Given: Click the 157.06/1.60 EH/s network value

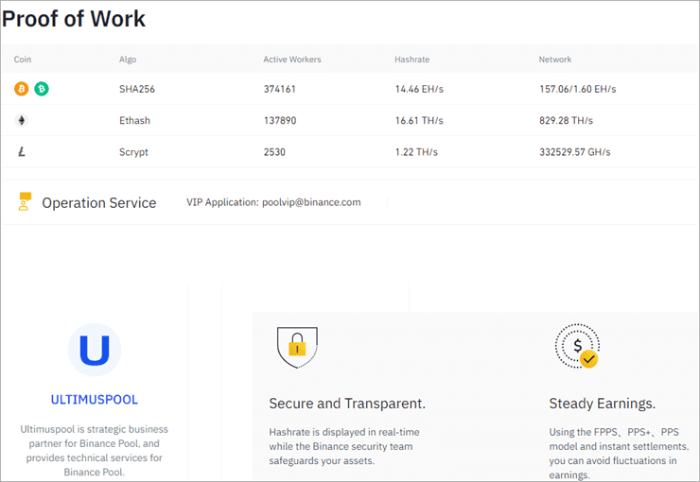Looking at the screenshot, I should [578, 89].
